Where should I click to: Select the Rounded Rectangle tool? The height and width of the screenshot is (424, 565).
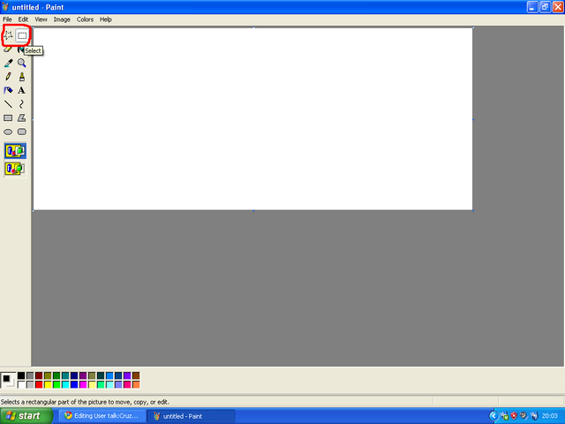[22, 132]
